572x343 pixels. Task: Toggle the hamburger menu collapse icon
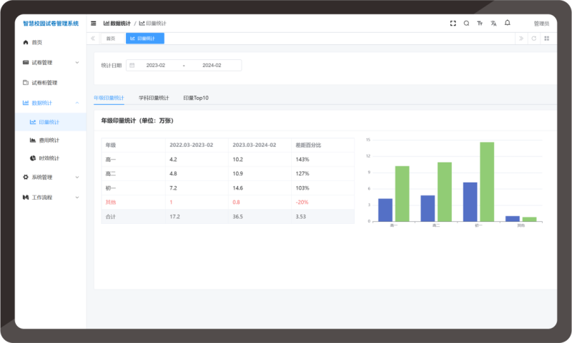pyautogui.click(x=94, y=24)
